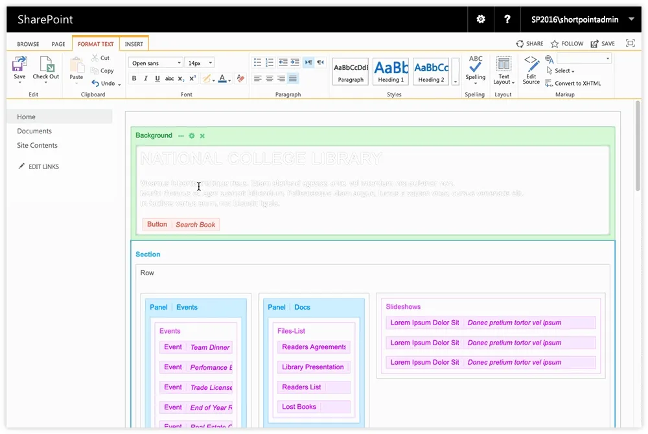Switch to the PAGE tab
The image size is (648, 434).
[x=58, y=44]
